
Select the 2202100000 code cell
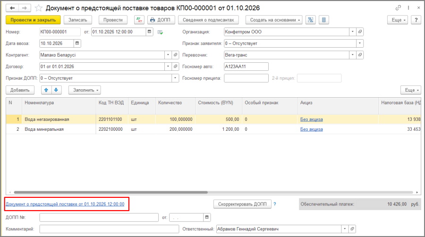click(112, 129)
